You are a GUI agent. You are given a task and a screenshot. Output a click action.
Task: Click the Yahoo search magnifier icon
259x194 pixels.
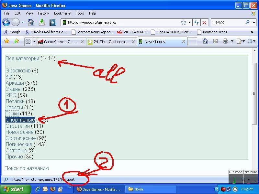(x=248, y=22)
